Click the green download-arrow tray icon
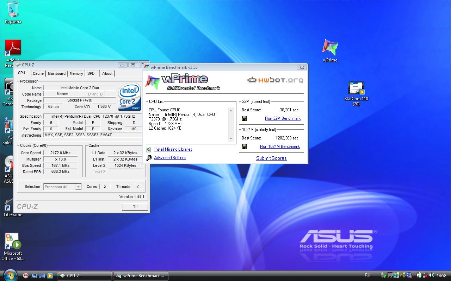 pos(403,275)
